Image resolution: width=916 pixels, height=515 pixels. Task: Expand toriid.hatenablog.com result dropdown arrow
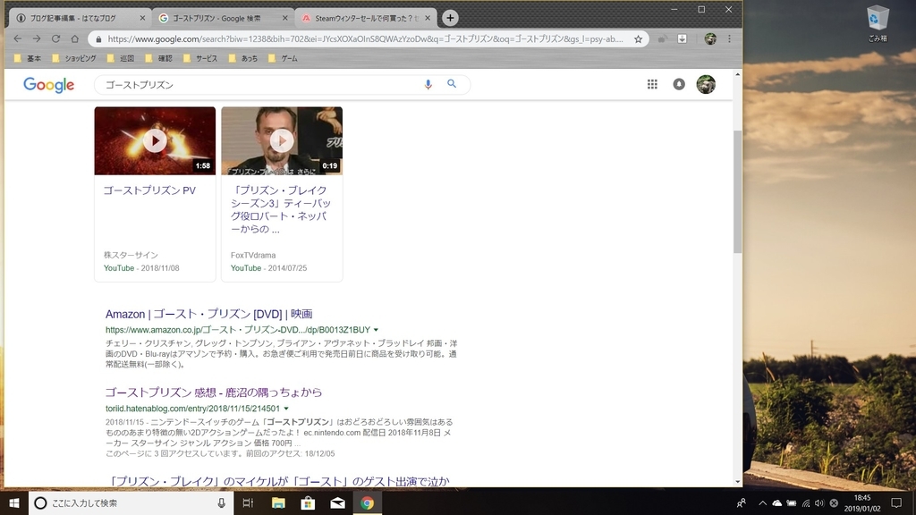[x=286, y=409]
